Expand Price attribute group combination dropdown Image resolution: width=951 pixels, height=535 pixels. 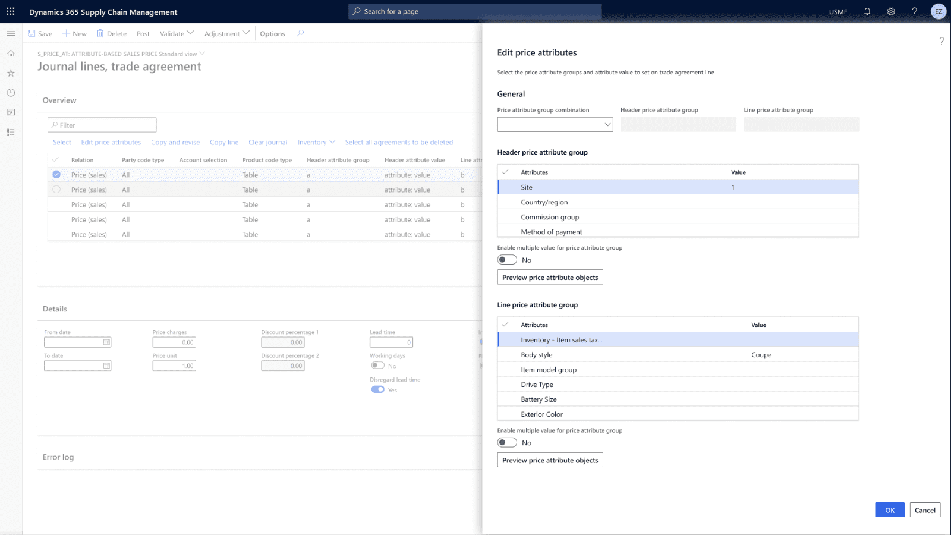(x=607, y=124)
